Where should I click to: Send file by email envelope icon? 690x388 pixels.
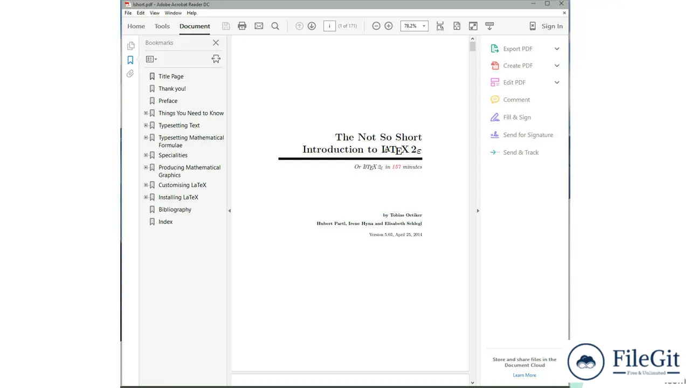click(259, 26)
